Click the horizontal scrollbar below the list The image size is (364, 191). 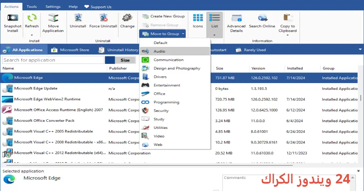pos(150,165)
